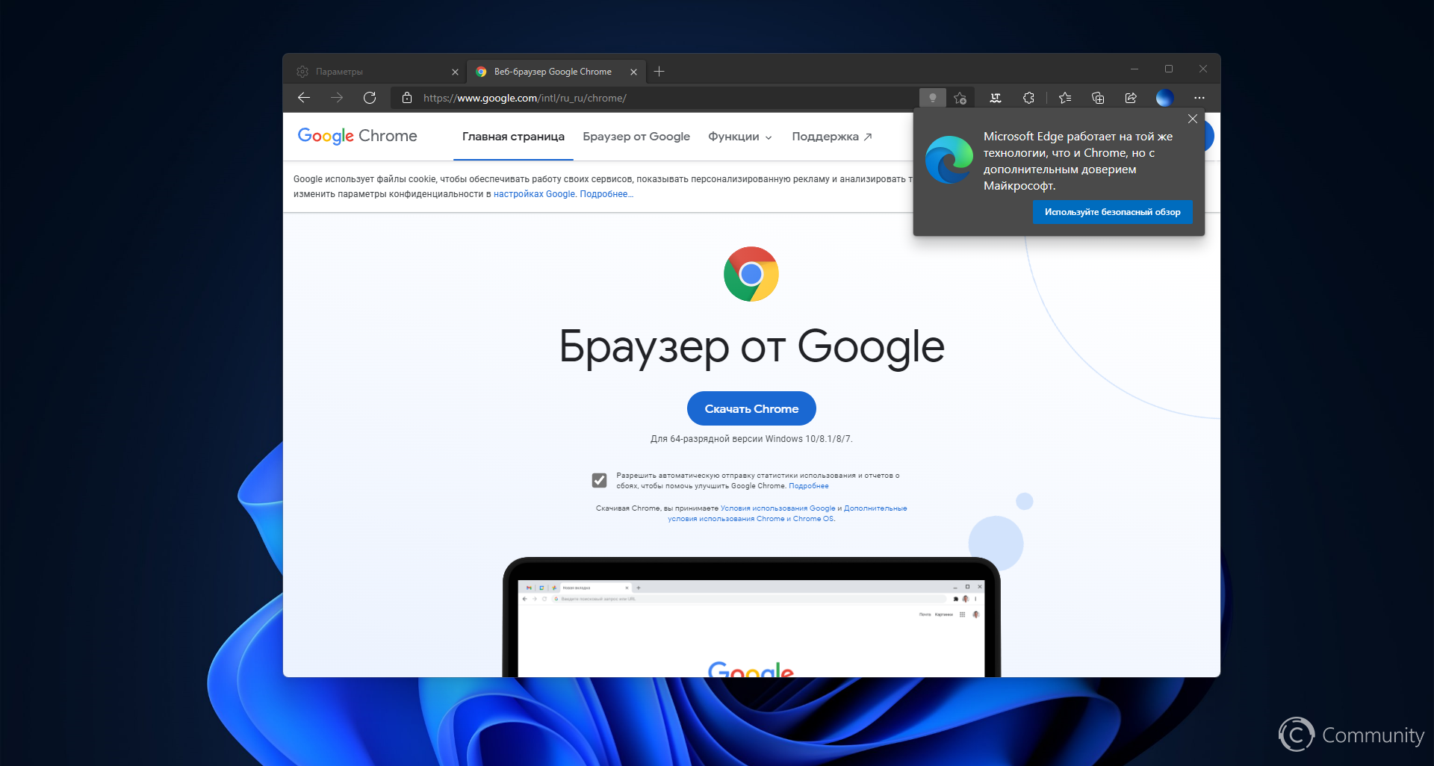The width and height of the screenshot is (1434, 766).
Task: Click the laptop preview image
Action: point(751,617)
